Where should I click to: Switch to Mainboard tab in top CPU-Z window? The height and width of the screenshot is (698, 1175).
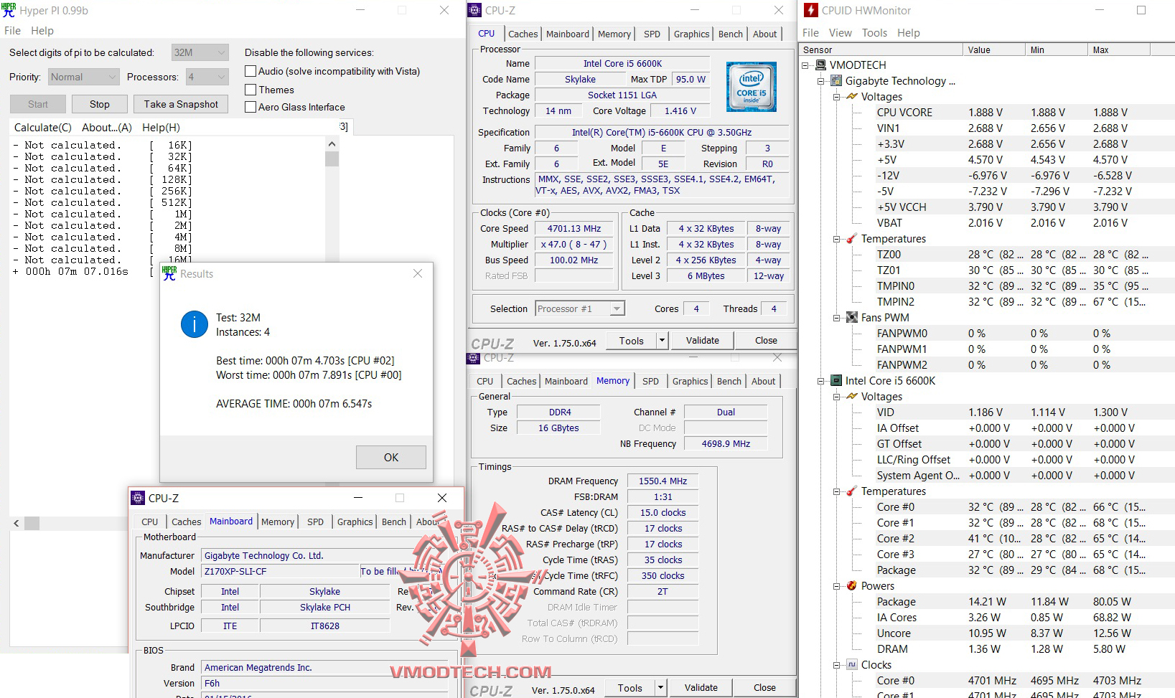(x=567, y=34)
